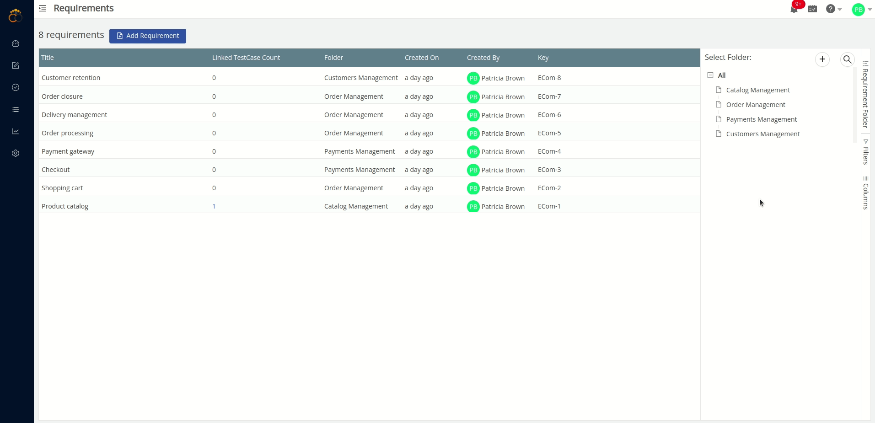The height and width of the screenshot is (423, 875).
Task: Click key ECom-7
Action: 549,96
